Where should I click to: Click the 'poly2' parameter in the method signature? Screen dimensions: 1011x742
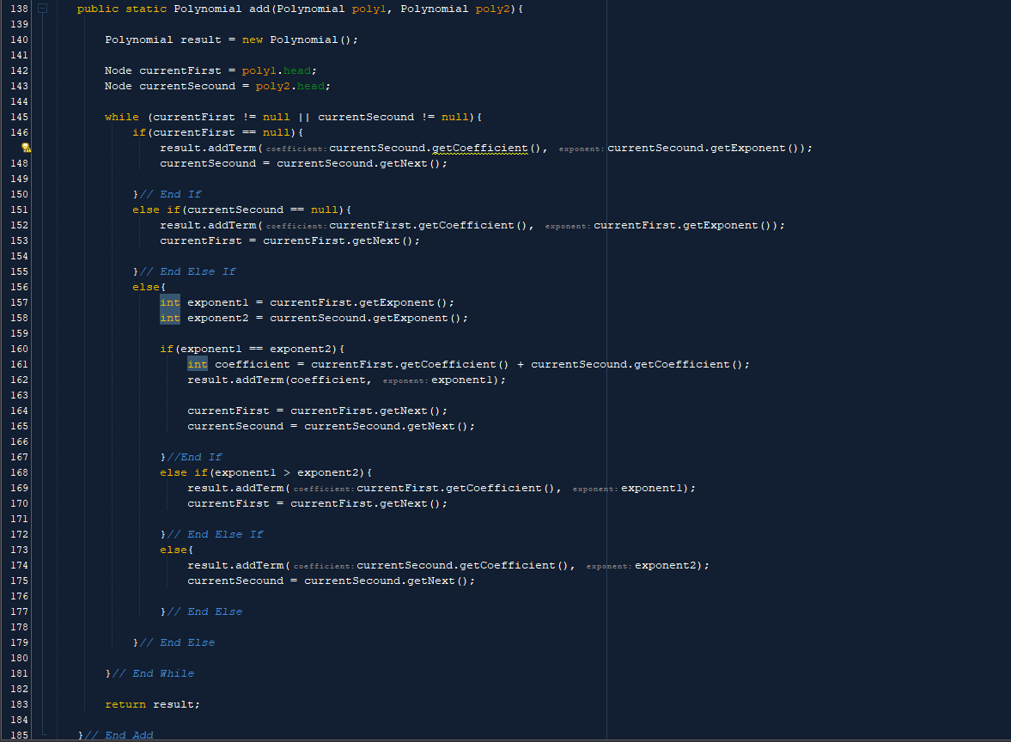tap(492, 9)
